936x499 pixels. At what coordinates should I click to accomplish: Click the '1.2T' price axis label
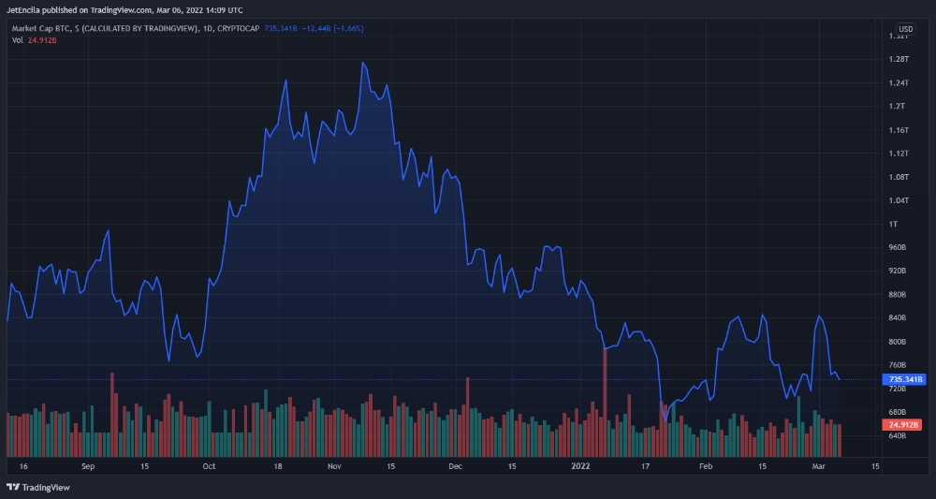(898, 106)
